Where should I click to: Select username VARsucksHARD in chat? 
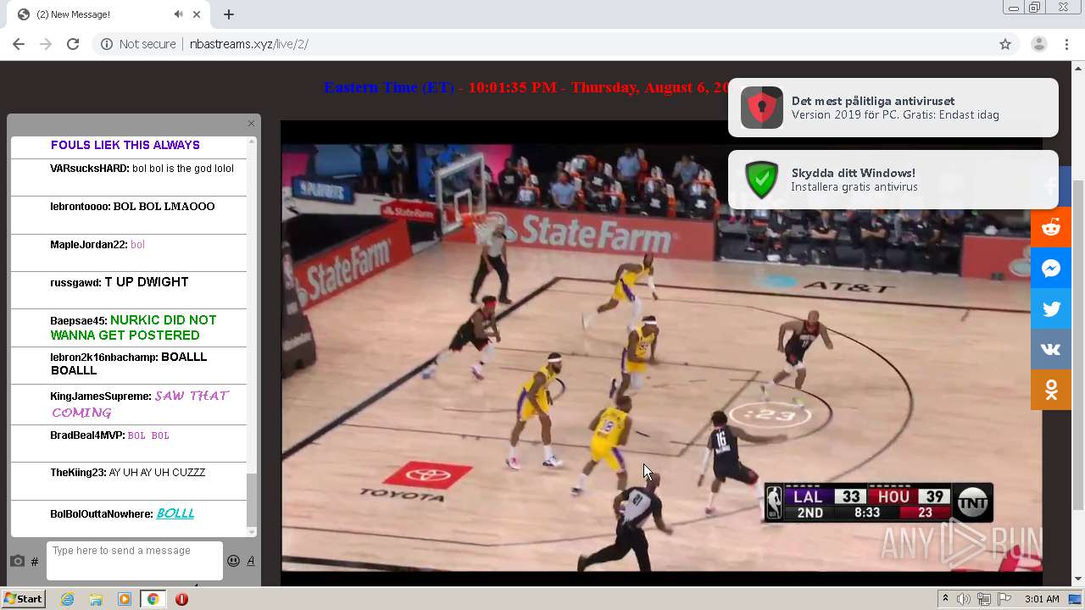click(89, 169)
